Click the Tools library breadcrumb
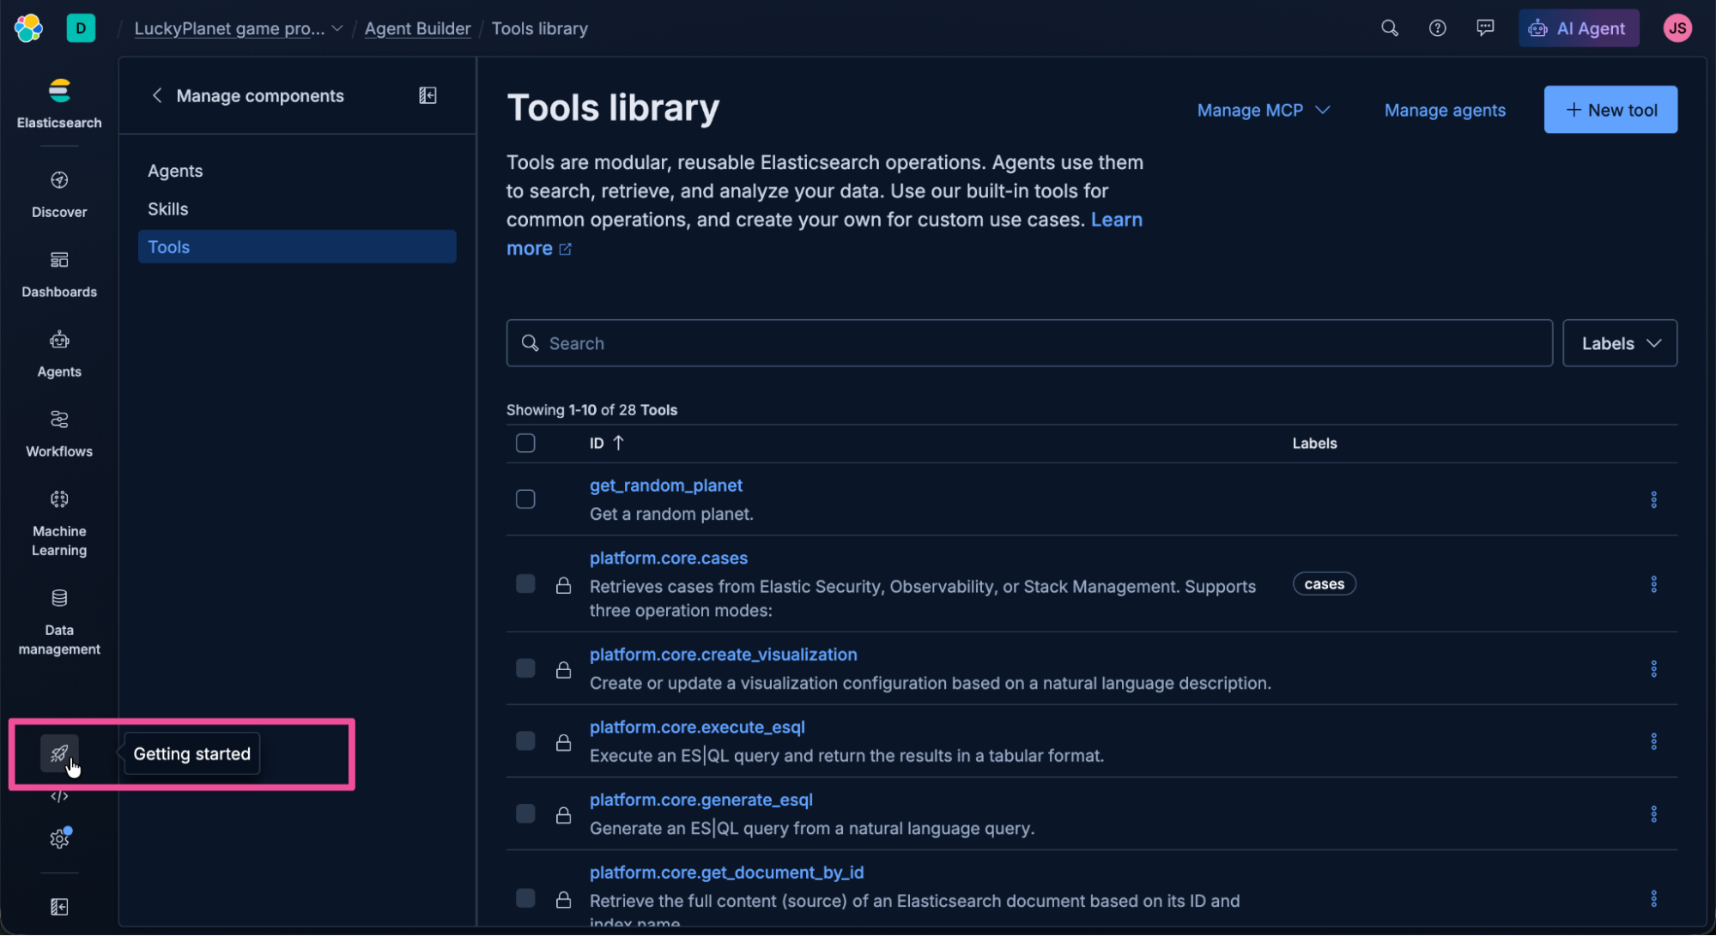 (539, 28)
